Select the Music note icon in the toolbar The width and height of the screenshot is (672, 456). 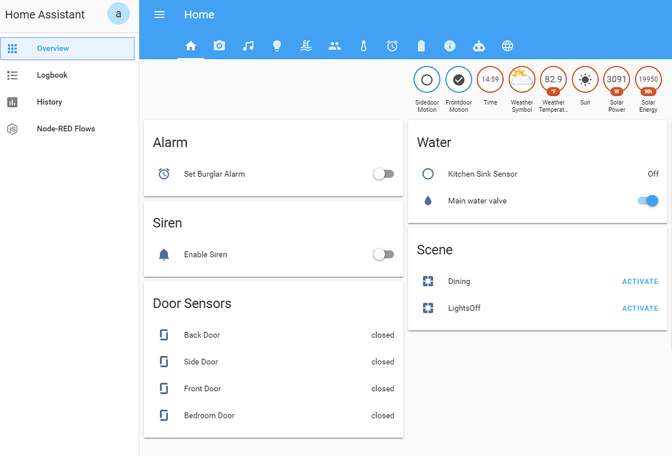click(x=248, y=45)
